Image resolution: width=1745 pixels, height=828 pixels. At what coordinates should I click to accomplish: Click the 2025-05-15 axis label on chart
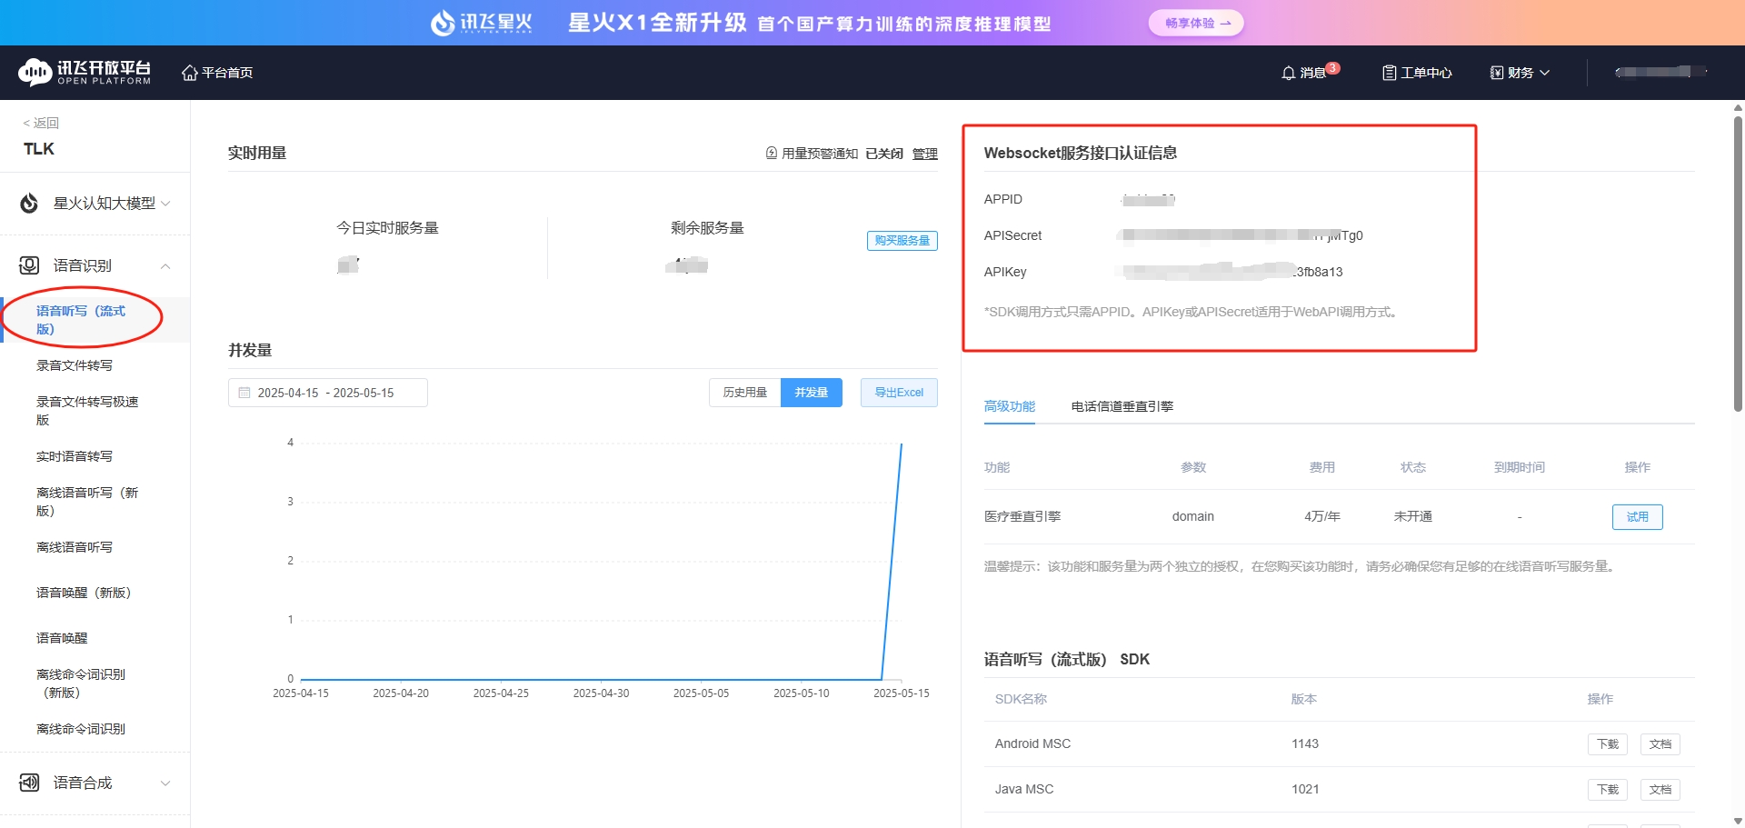pos(901,693)
